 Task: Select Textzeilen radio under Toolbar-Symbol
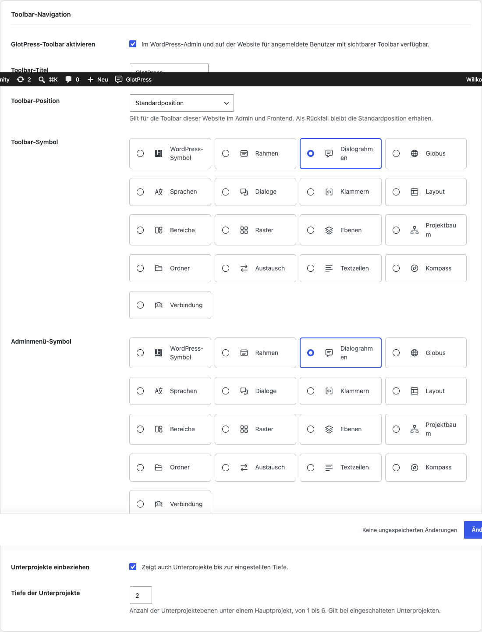click(311, 268)
